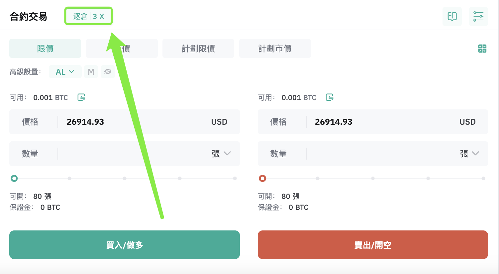The height and width of the screenshot is (274, 499).
Task: Open the 張 unit dropdown on the buy side
Action: click(221, 154)
